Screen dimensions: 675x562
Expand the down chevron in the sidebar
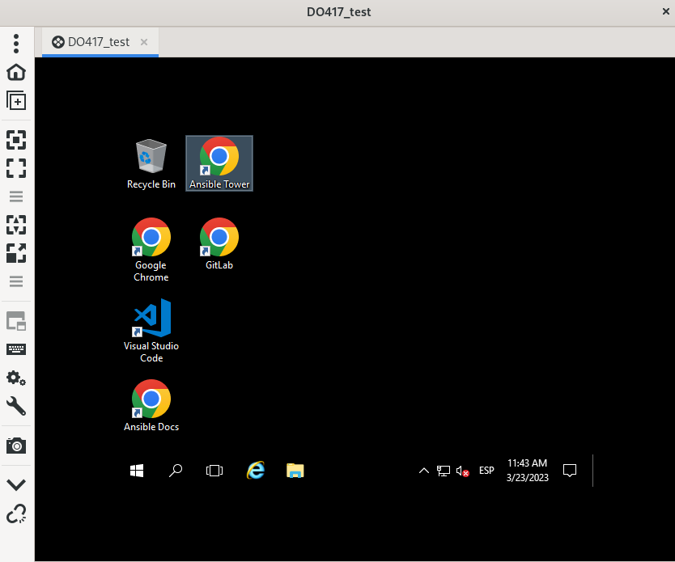(x=16, y=484)
